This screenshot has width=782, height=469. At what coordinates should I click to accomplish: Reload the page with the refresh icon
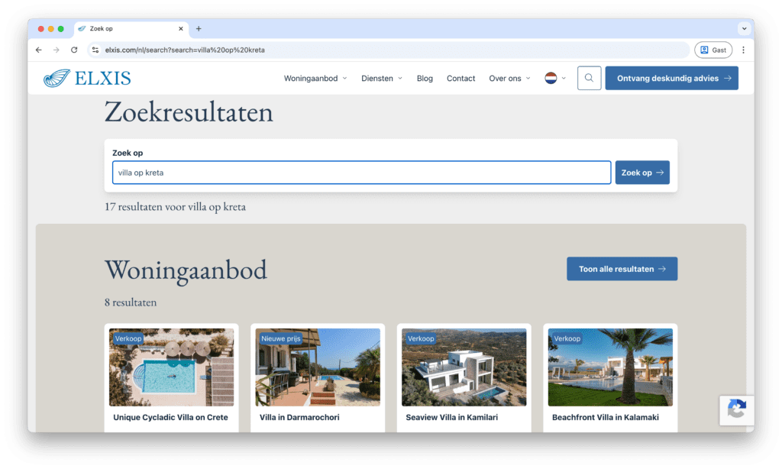[x=74, y=50]
